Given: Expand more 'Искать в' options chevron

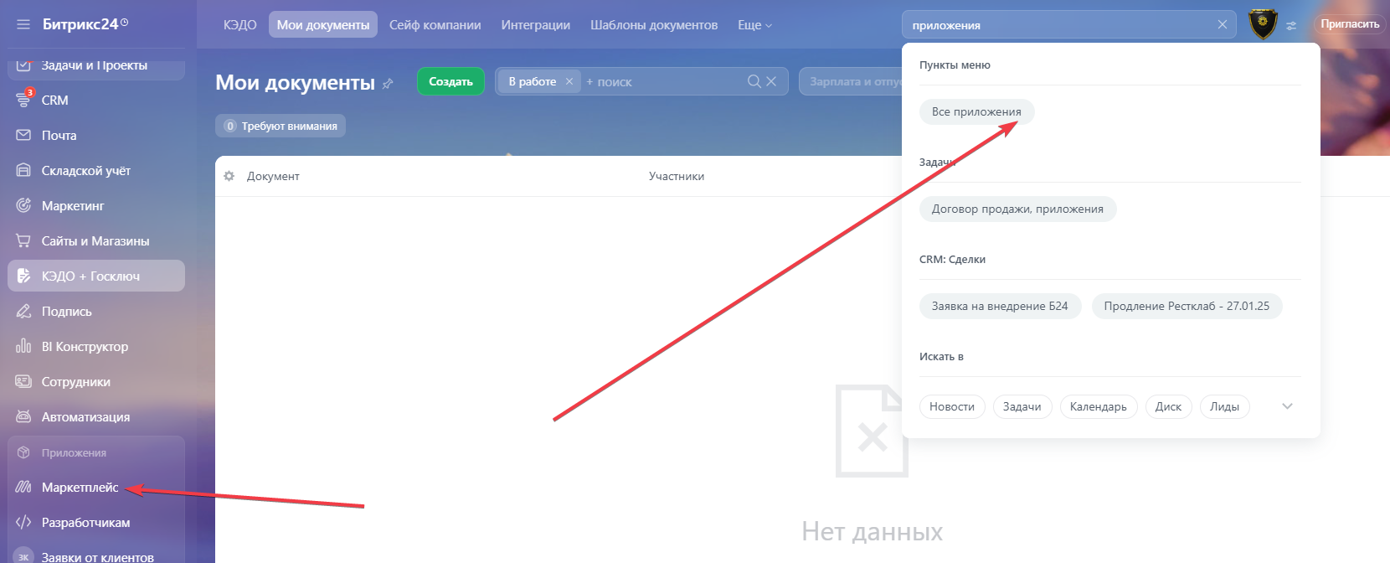Looking at the screenshot, I should 1288,406.
